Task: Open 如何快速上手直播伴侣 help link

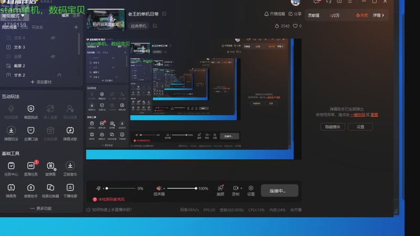Action: [109, 210]
